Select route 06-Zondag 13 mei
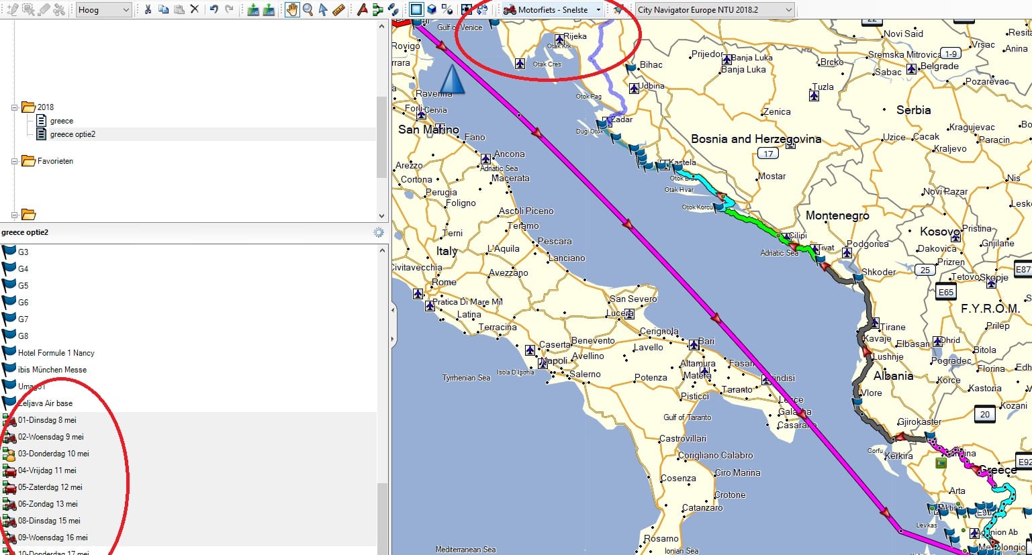The image size is (1032, 555). point(188,504)
